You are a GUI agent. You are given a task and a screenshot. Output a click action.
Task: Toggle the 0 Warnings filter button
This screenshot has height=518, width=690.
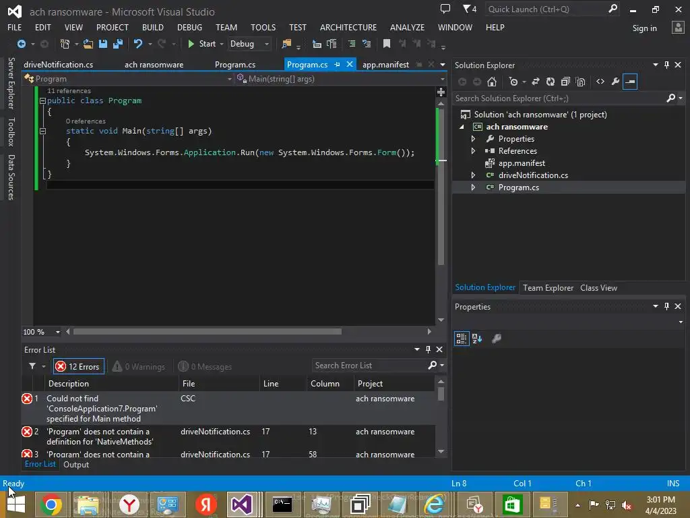(x=139, y=366)
